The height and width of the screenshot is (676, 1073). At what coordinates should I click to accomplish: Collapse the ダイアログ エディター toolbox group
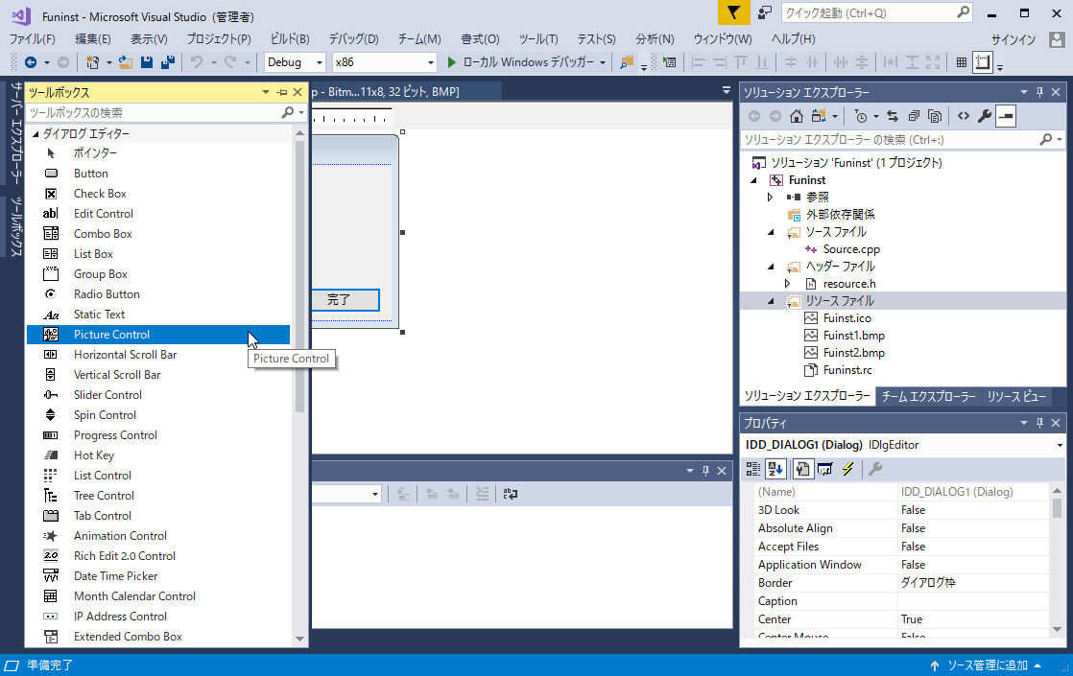[36, 134]
